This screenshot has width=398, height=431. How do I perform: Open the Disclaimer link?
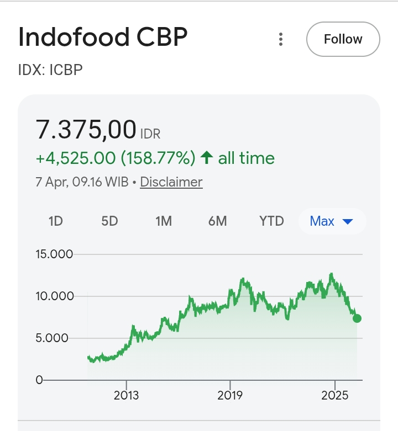171,182
